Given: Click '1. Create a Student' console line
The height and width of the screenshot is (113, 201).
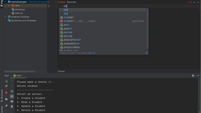Looking at the screenshot, I should click(31, 98).
